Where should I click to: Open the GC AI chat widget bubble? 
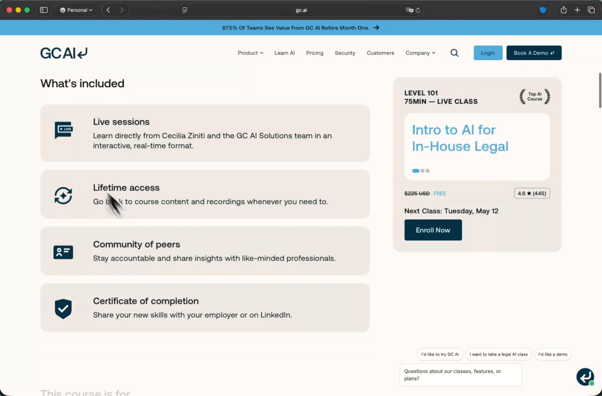coord(585,377)
